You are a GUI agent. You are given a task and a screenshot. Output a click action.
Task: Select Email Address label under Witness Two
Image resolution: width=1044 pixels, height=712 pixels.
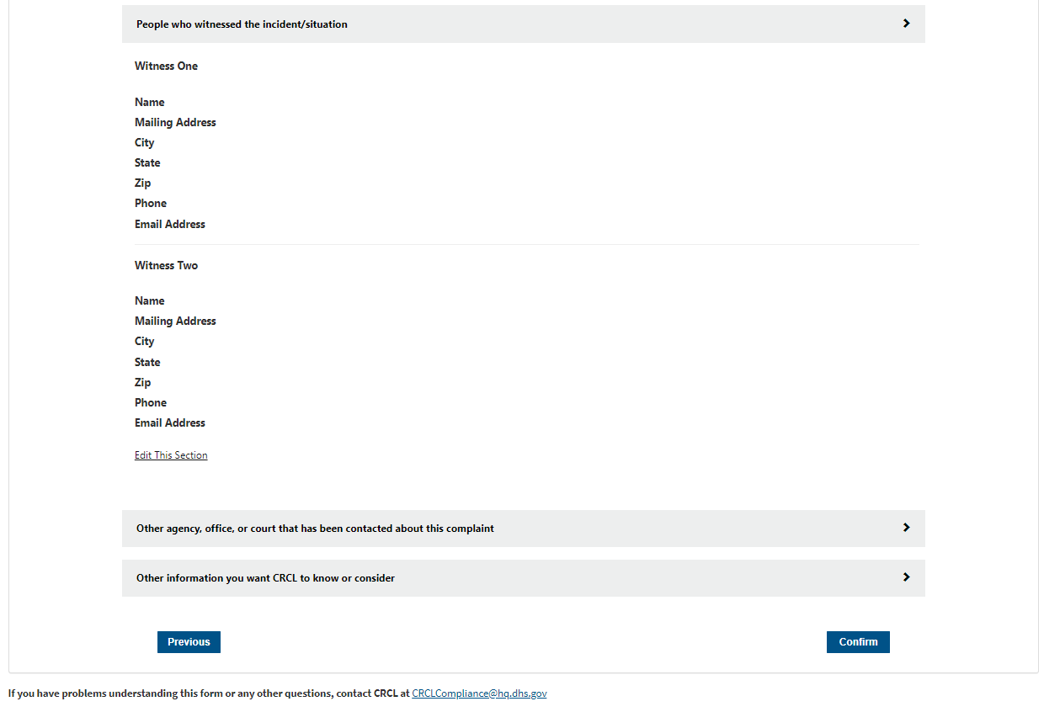170,422
